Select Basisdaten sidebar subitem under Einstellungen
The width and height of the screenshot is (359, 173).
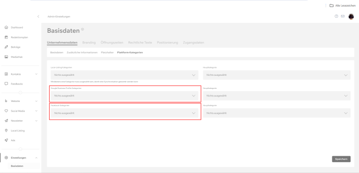point(17,166)
